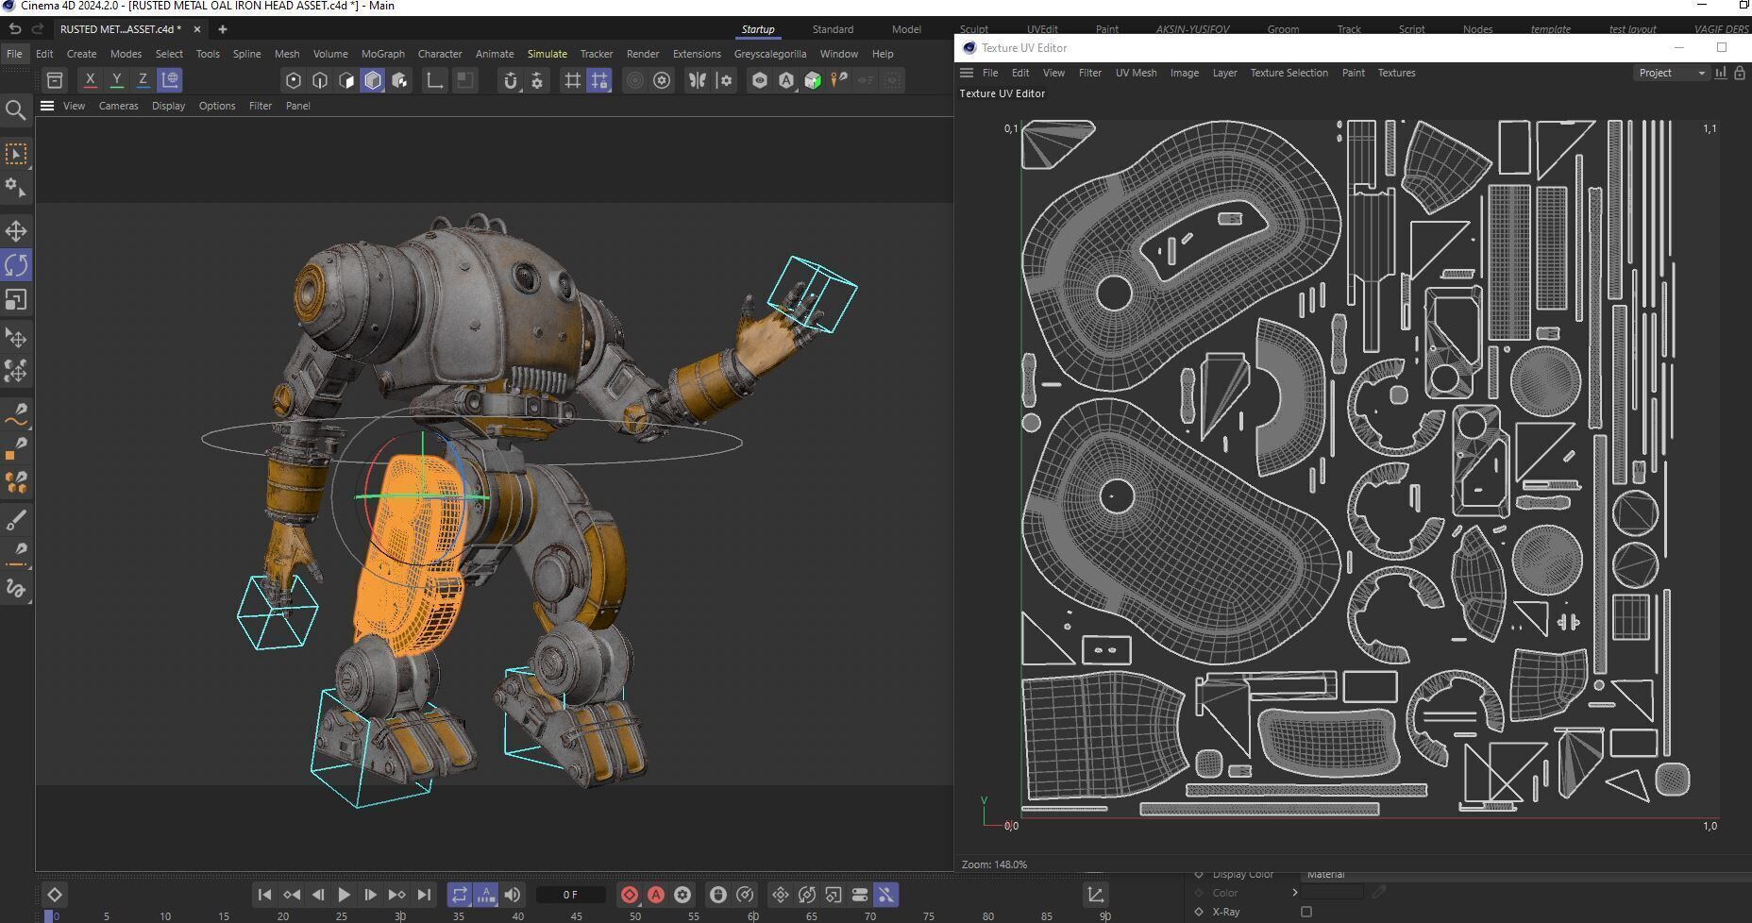Viewport: 1752px width, 923px height.
Task: Click the current frame field 0 F
Action: tap(569, 895)
